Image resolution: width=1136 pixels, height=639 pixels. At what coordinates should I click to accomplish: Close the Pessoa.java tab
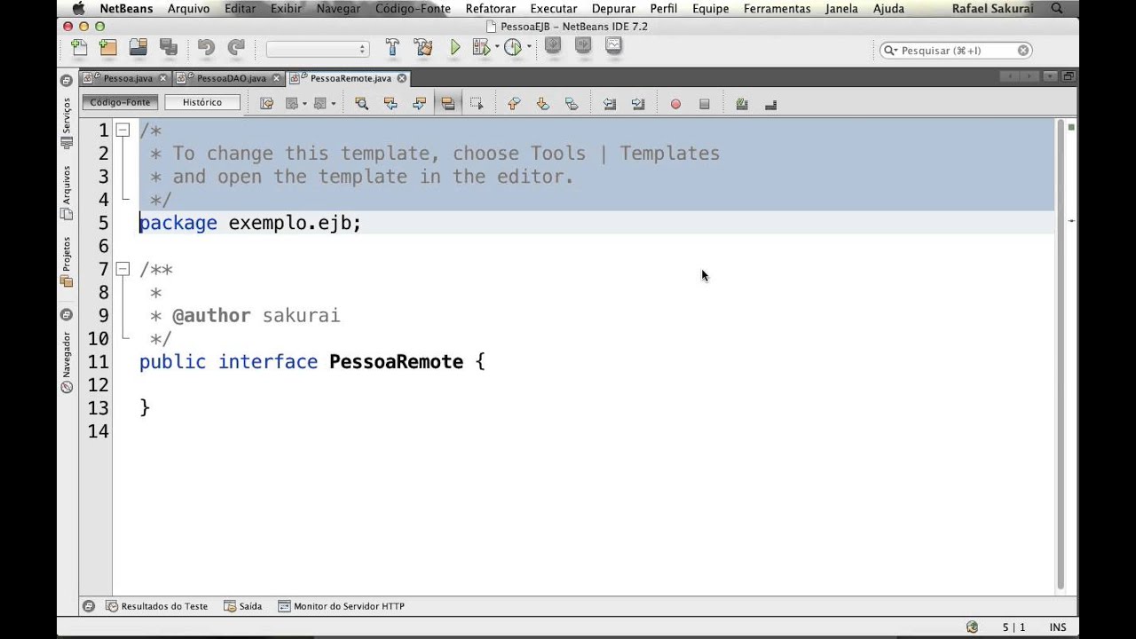coord(162,78)
